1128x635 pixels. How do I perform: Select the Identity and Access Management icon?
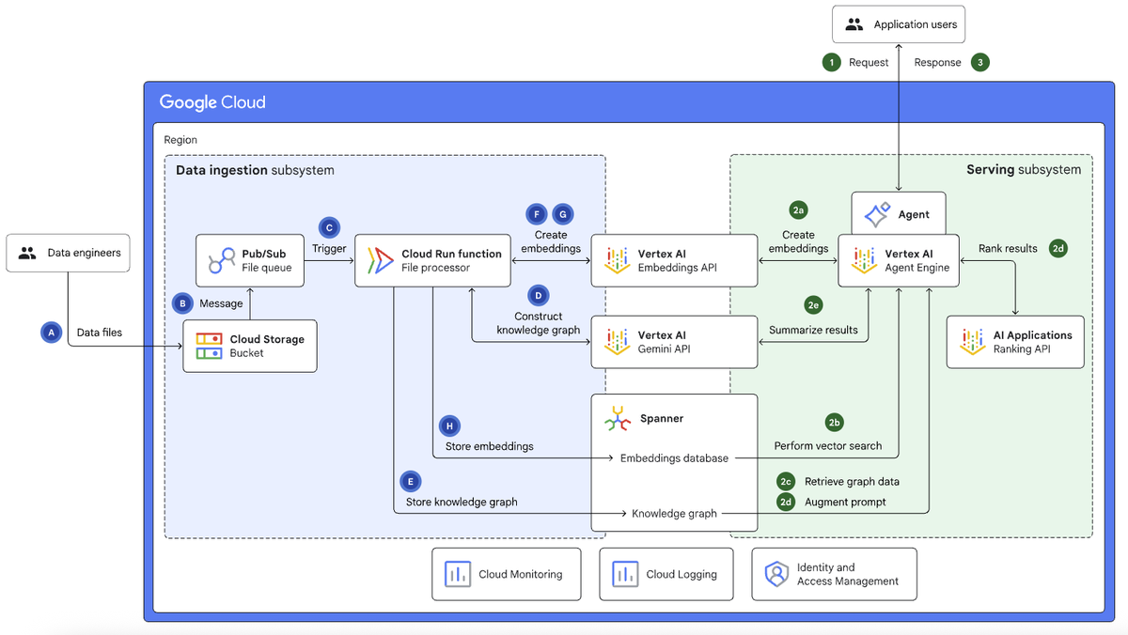point(775,573)
